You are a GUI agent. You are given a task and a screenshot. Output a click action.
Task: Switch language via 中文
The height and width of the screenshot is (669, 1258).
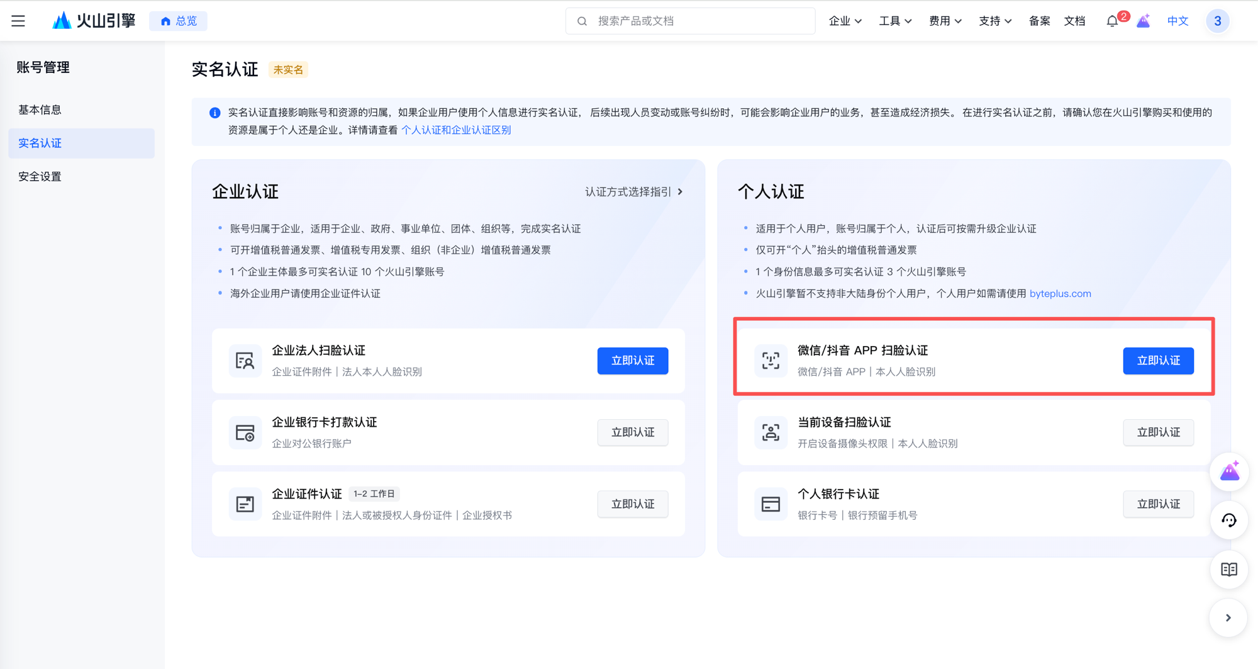1177,21
